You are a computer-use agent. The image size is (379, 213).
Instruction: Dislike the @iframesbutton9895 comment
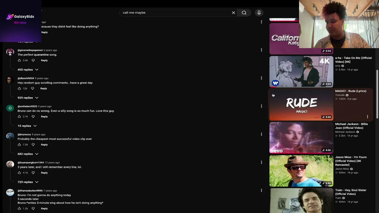click(33, 209)
